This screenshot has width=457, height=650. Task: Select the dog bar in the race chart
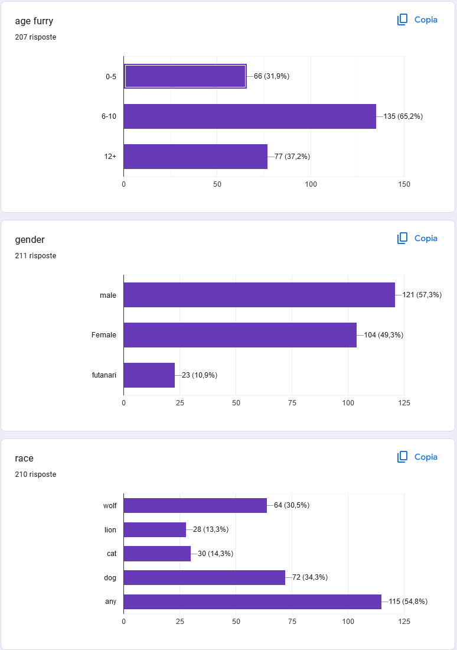204,577
